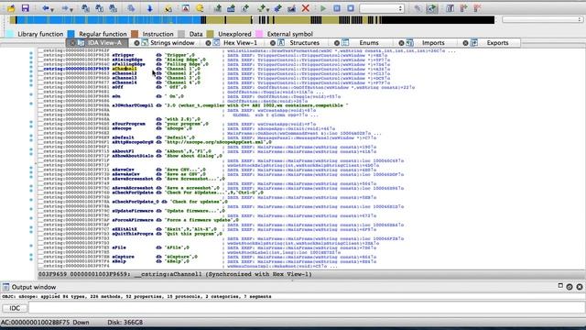This screenshot has height=330, width=586.
Task: Select the aDefault string label
Action: pyautogui.click(x=123, y=137)
